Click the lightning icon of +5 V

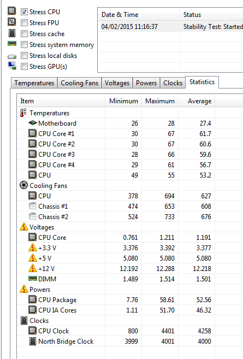tap(33, 258)
